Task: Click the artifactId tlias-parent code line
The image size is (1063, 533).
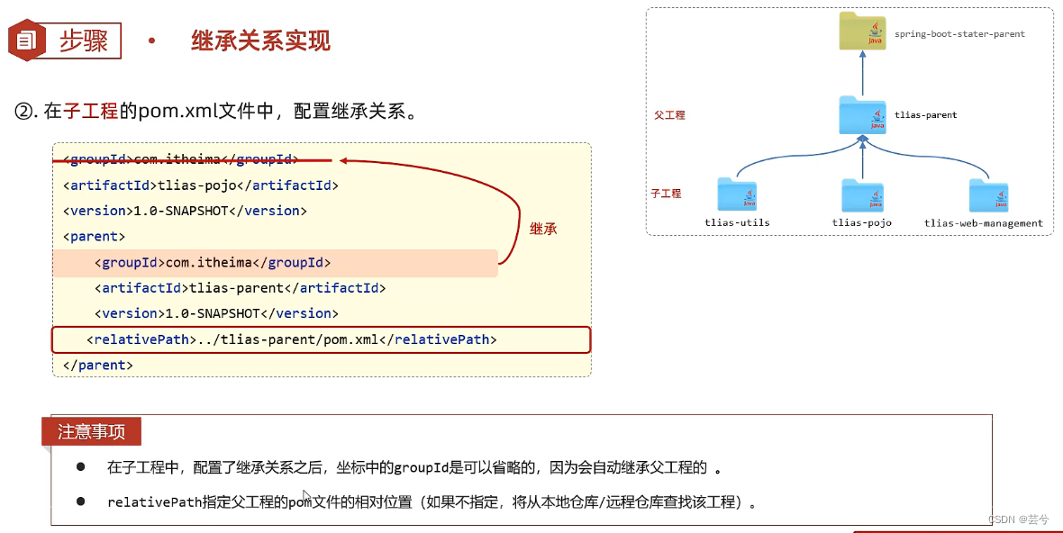Action: point(240,288)
